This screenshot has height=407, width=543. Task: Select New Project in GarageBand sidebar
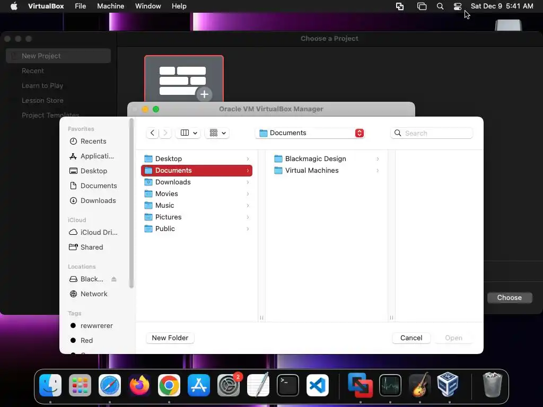[x=58, y=56]
